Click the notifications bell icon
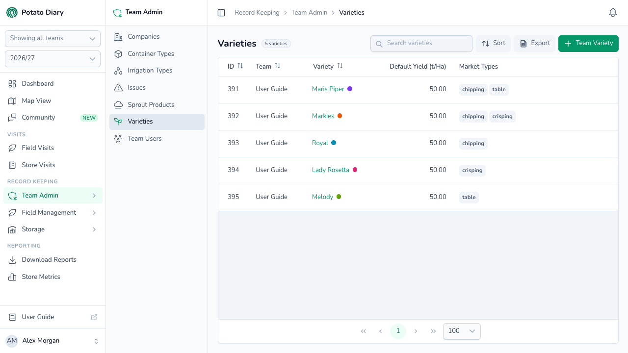 [613, 13]
